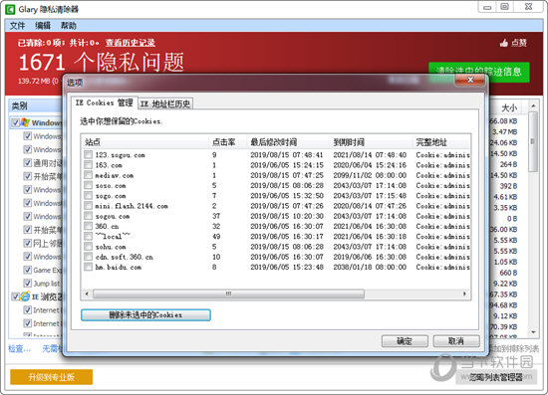Open the 忽略列表管理器 button
Screen dimensions: 548x395
tap(496, 377)
